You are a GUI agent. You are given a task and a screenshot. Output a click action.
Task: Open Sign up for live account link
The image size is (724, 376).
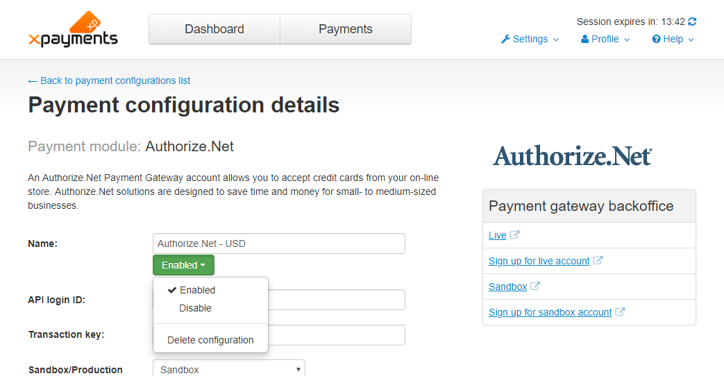click(539, 261)
